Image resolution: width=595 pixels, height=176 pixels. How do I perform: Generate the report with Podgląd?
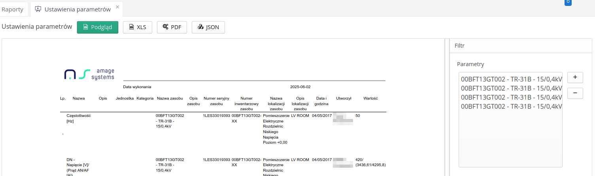[x=97, y=27]
